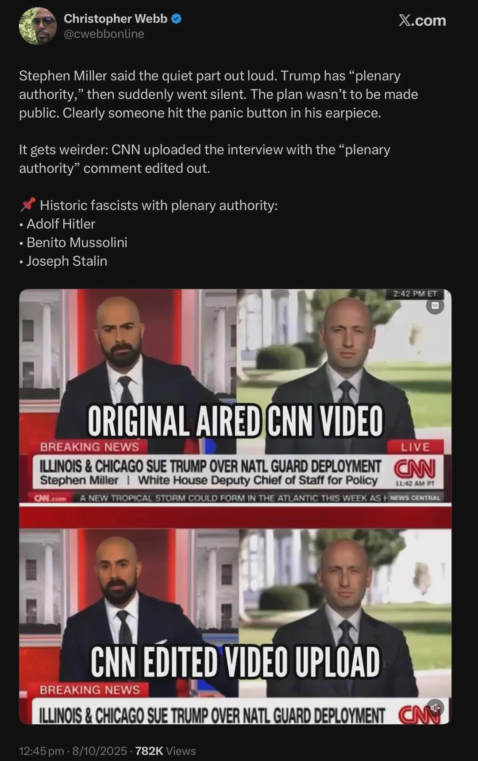Click the Christopher Webb display name
The width and height of the screenshot is (478, 761).
[116, 19]
